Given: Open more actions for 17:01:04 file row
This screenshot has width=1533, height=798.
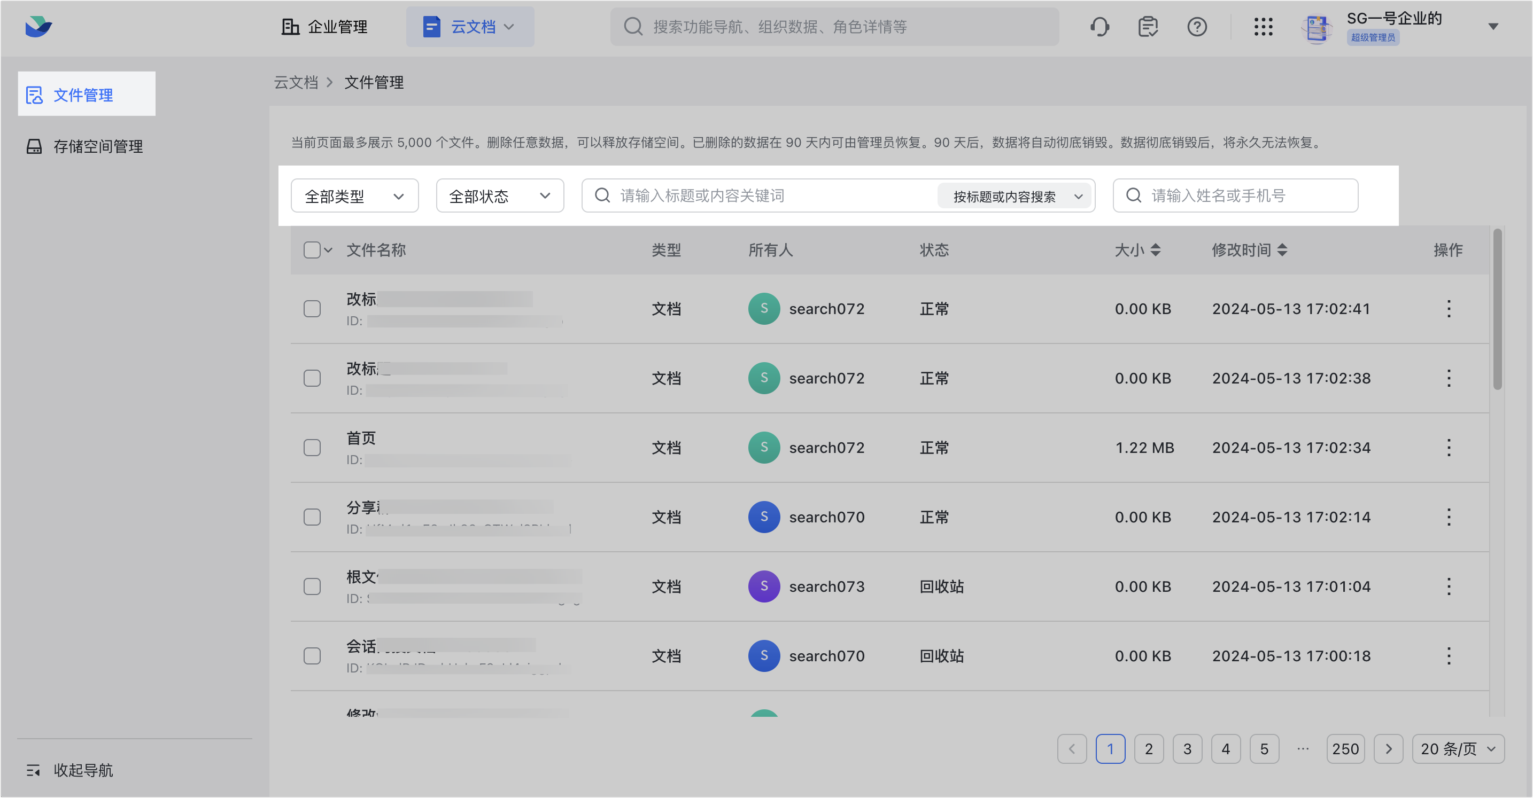Looking at the screenshot, I should pos(1449,586).
